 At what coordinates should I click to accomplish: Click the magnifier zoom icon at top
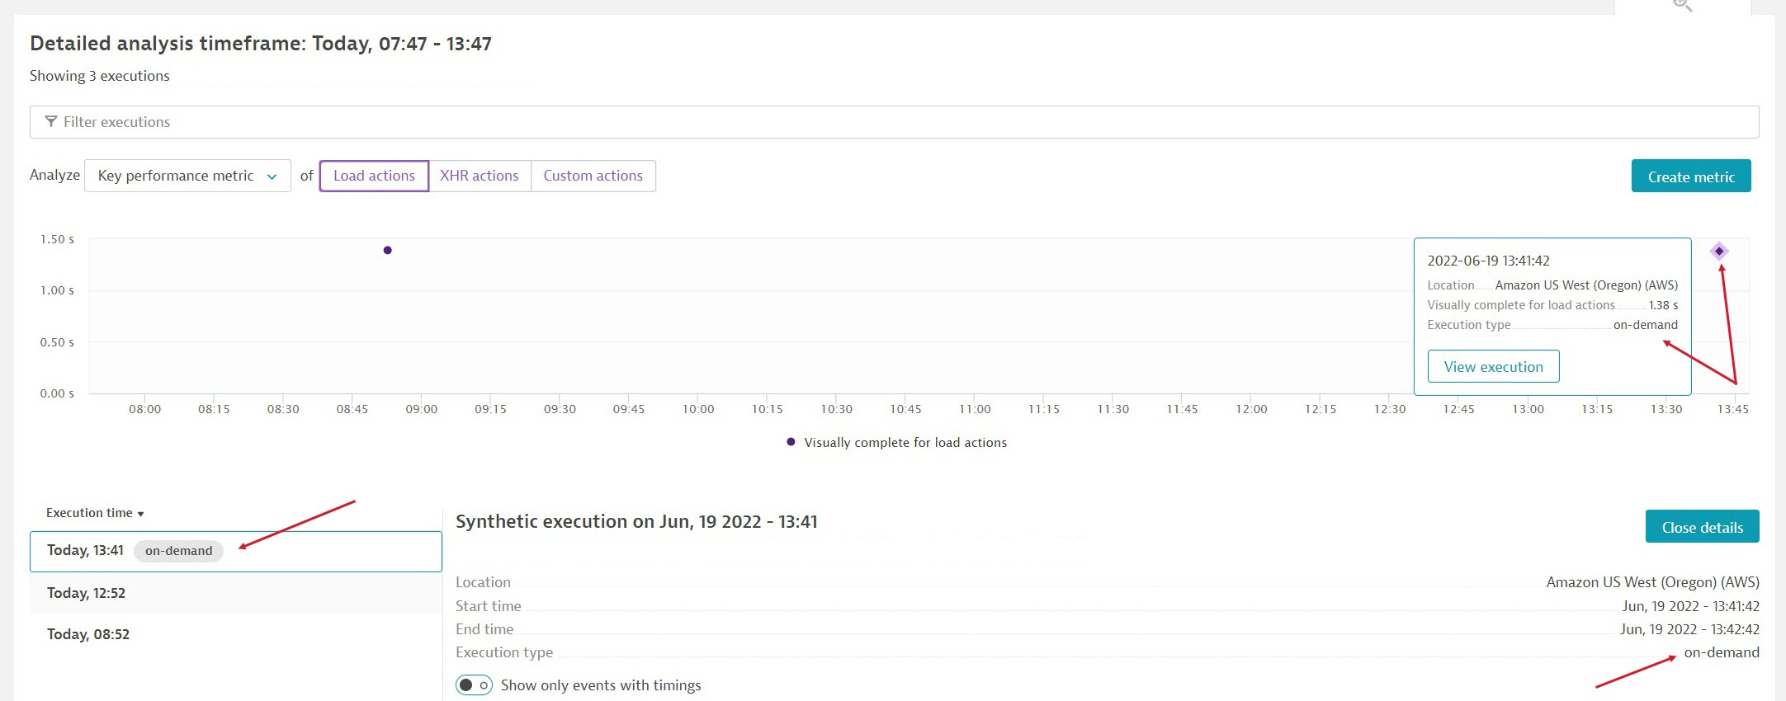tap(1682, 5)
